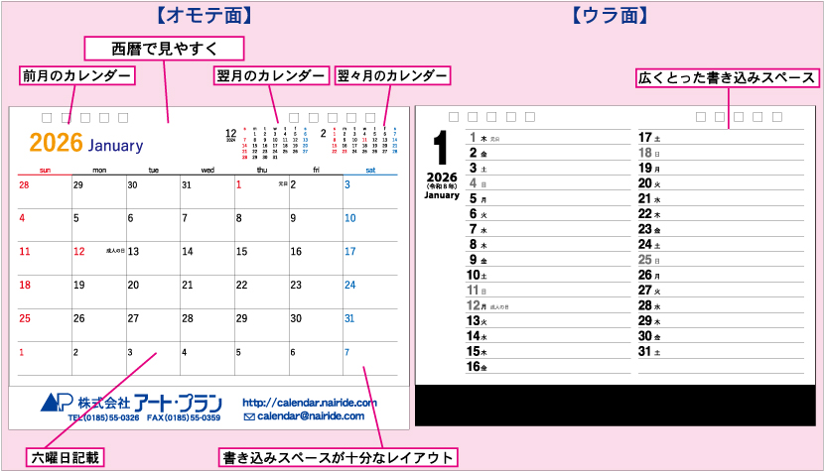The height and width of the screenshot is (471, 825).
Task: Click the envelope icon beside the email address
Action: 249,416
